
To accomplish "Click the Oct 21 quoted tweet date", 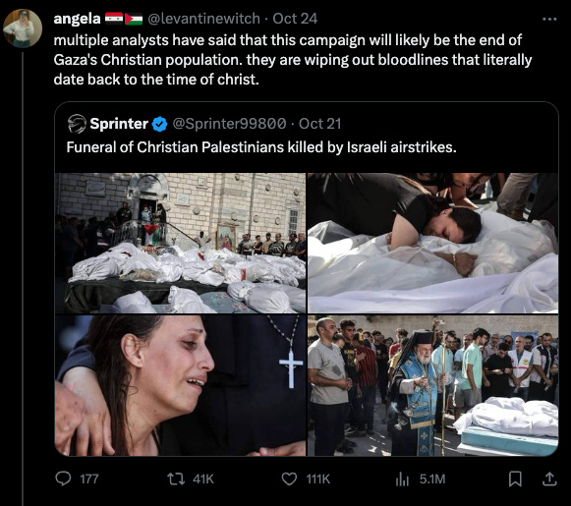I will pos(319,124).
